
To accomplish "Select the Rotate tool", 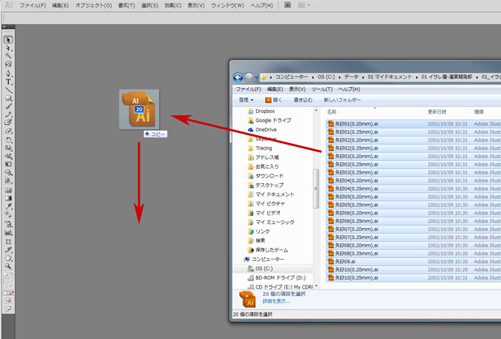I will tap(9, 140).
